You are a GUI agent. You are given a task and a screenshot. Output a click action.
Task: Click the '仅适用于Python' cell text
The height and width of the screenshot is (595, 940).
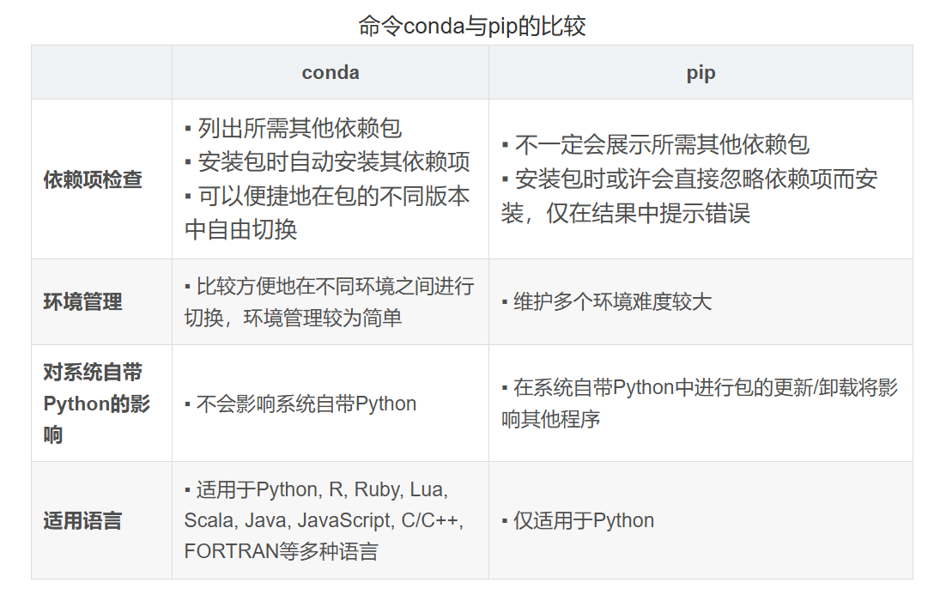[x=583, y=520]
